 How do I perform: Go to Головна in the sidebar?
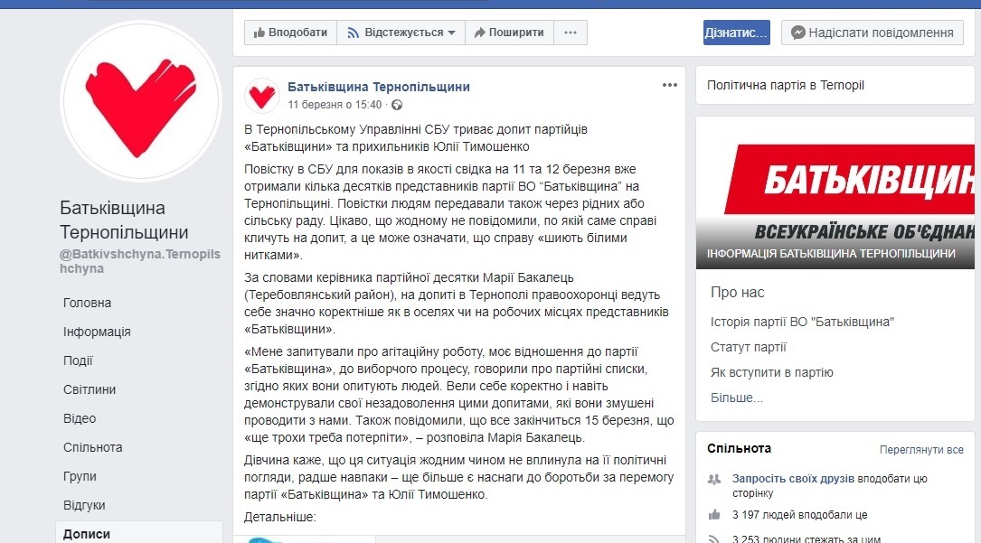pos(87,303)
